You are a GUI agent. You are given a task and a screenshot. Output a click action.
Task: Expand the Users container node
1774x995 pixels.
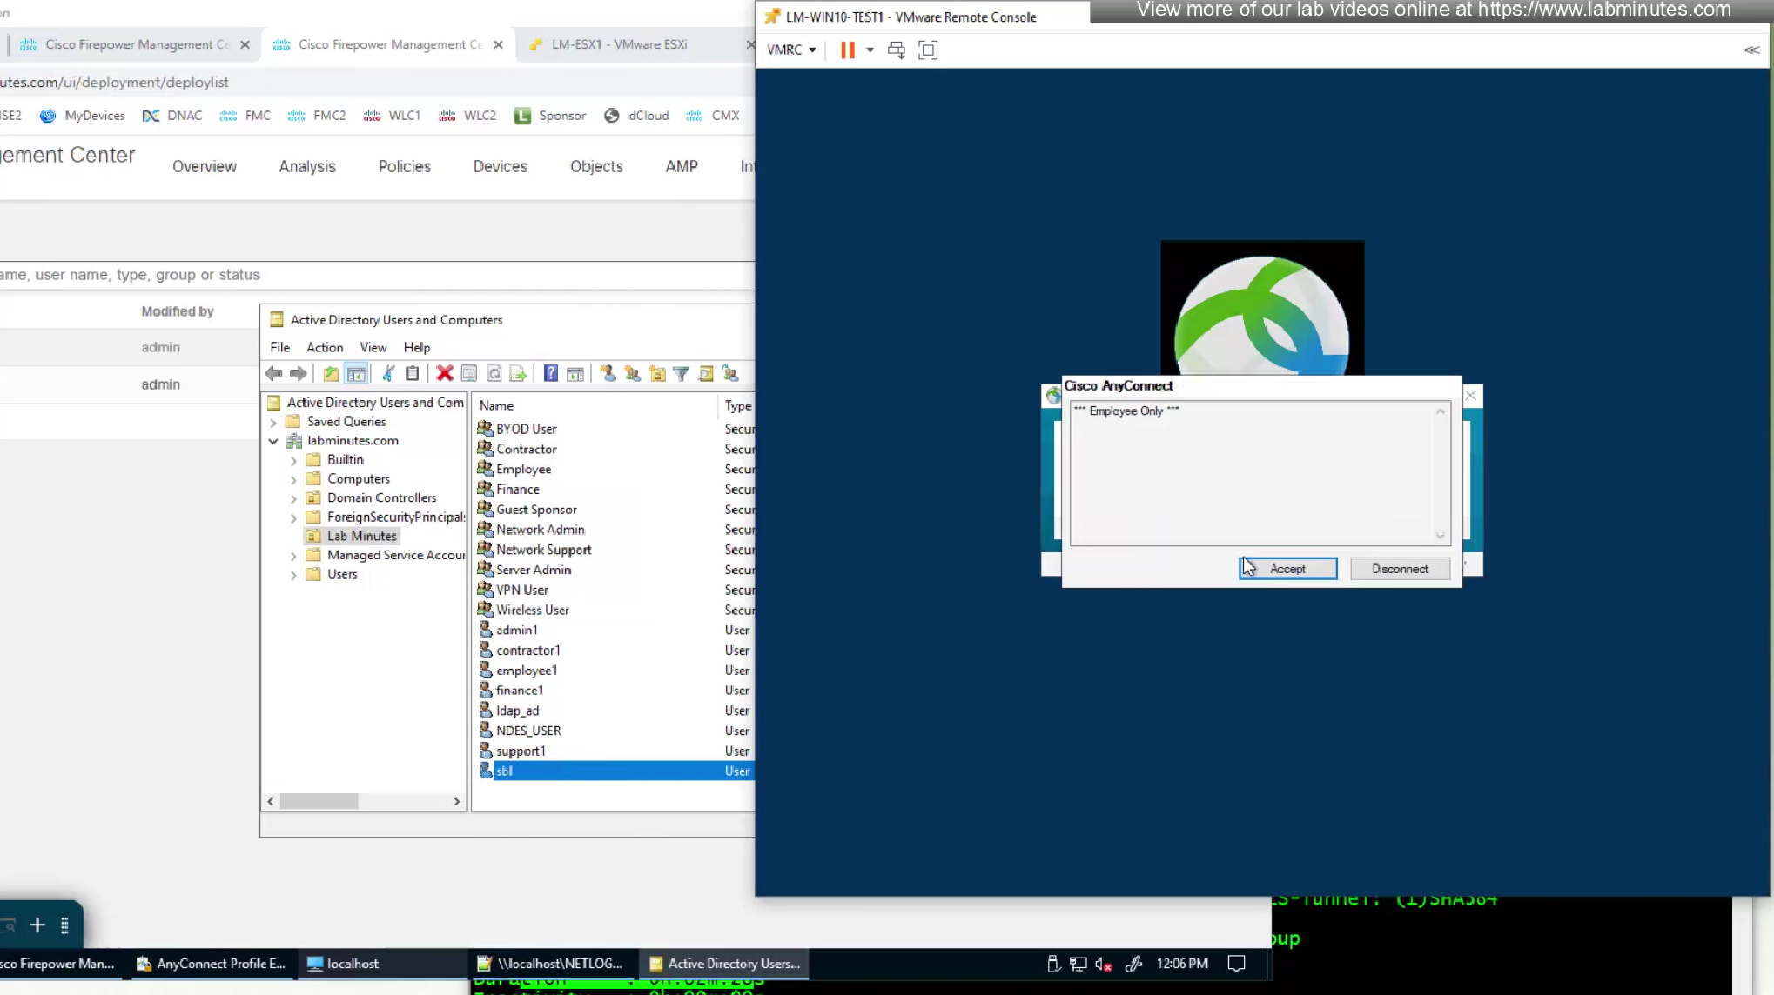click(x=293, y=576)
